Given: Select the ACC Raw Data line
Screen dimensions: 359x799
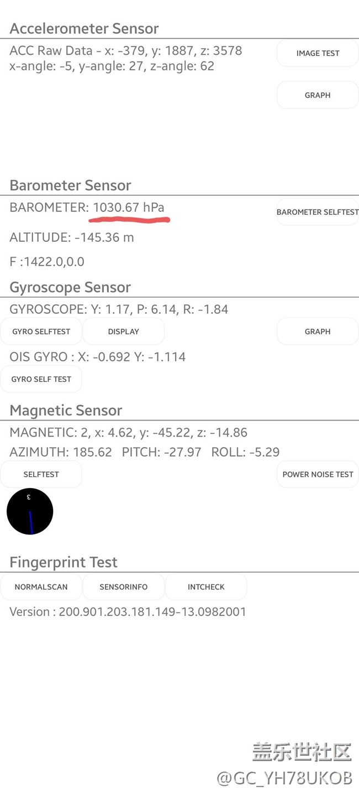Looking at the screenshot, I should 126,51.
